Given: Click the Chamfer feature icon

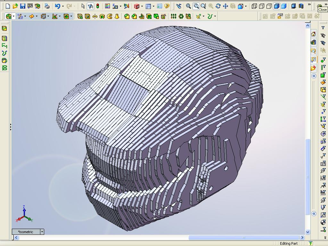Looking at the screenshot, I should pos(134,16).
